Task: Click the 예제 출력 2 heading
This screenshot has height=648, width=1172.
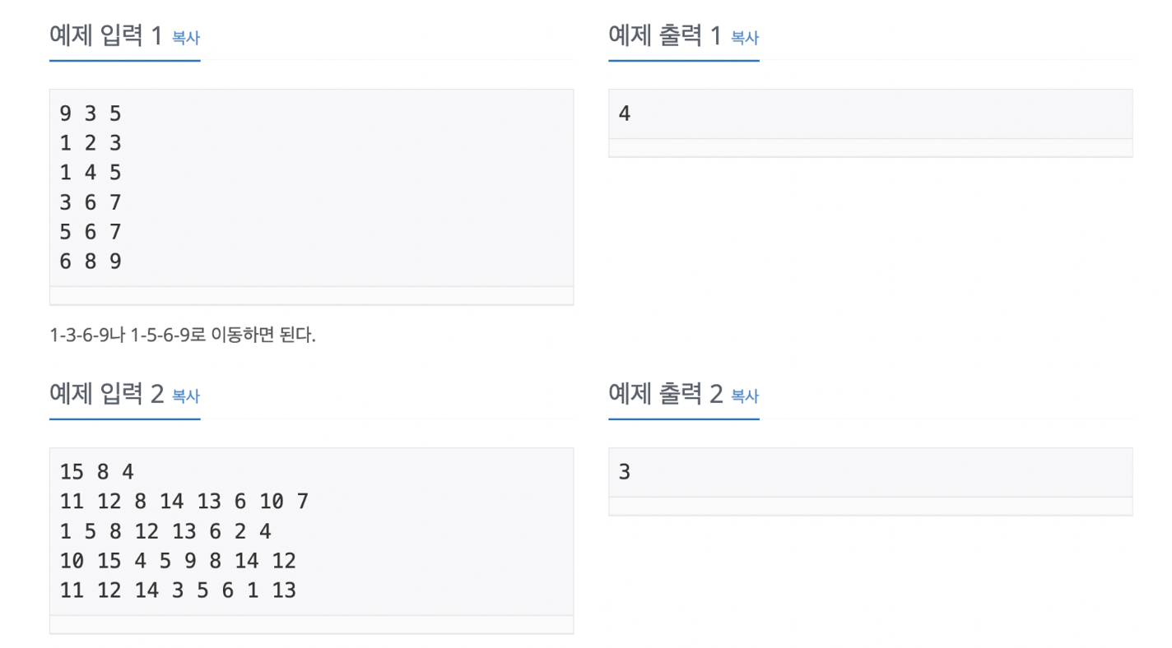Action: 666,395
